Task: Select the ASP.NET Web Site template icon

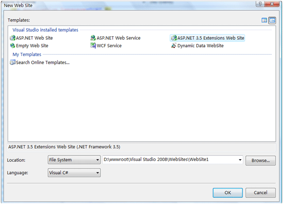Action: tap(12, 38)
